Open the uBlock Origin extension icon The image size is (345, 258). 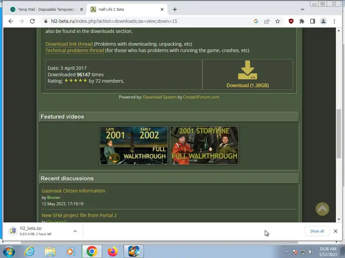(x=291, y=21)
